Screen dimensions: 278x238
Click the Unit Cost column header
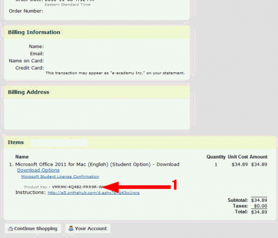pyautogui.click(x=238, y=157)
